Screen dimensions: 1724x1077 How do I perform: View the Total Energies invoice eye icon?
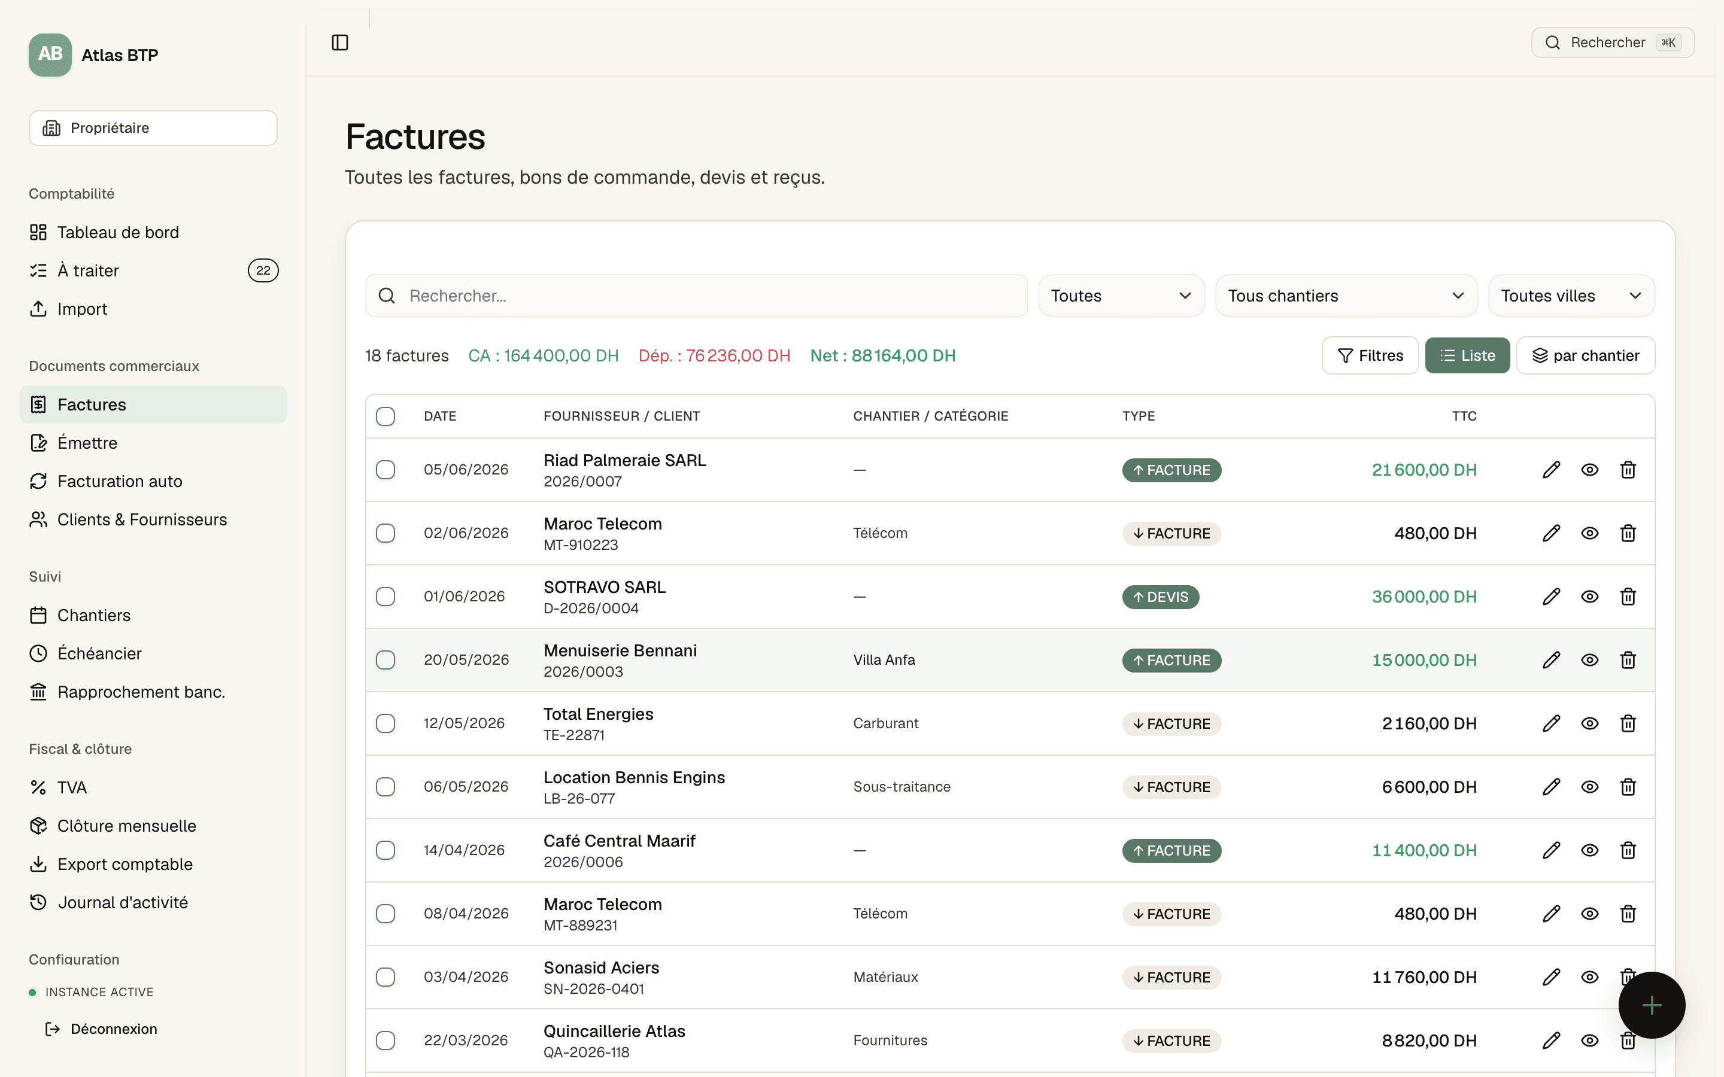pos(1589,723)
